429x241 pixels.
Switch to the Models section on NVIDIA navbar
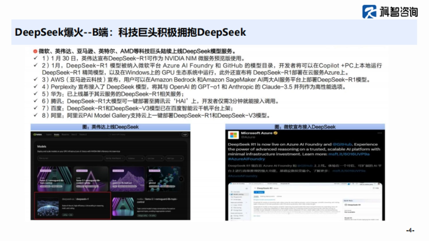pos(57,135)
